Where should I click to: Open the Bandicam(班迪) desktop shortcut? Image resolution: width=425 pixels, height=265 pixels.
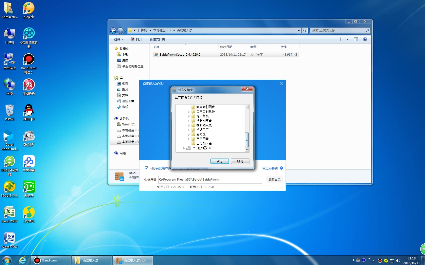29,63
